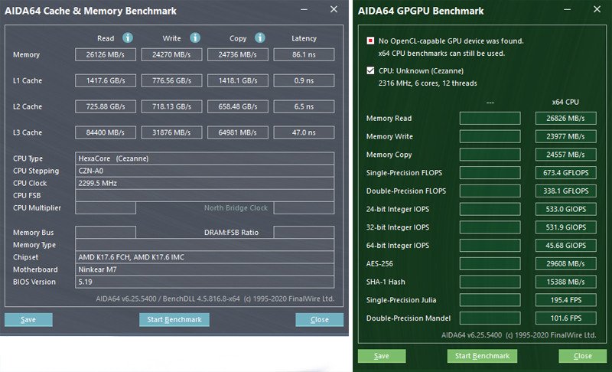612x372 pixels.
Task: Start Benchmark in Cache & Memory window
Action: tap(174, 319)
